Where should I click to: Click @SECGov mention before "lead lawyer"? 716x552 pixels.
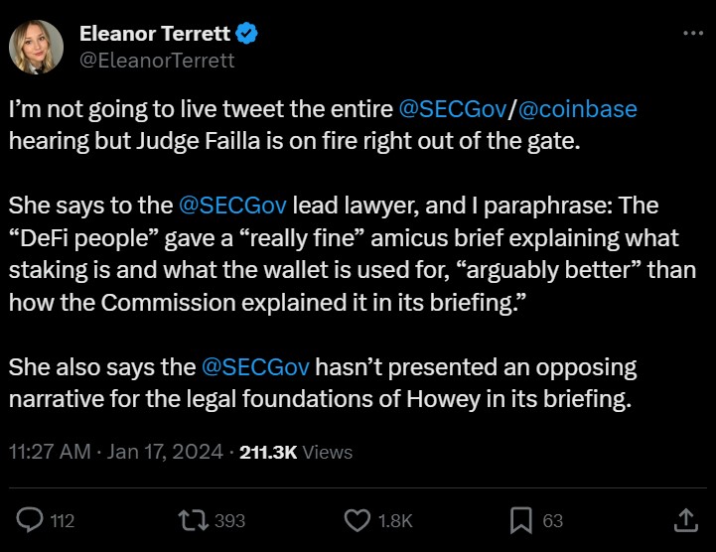point(232,206)
